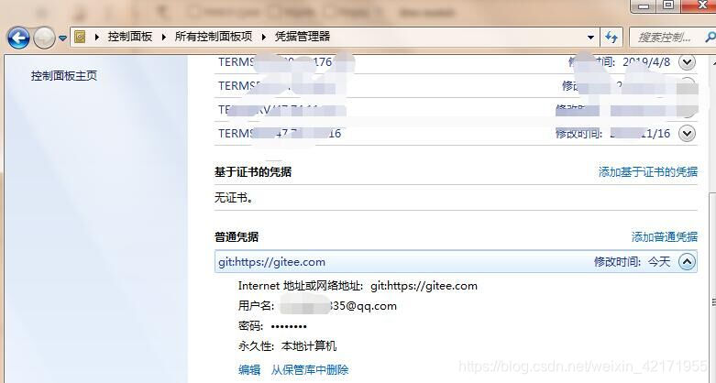The height and width of the screenshot is (383, 716).
Task: Click 修改时间: 今天 on gitee row
Action: [x=632, y=261]
